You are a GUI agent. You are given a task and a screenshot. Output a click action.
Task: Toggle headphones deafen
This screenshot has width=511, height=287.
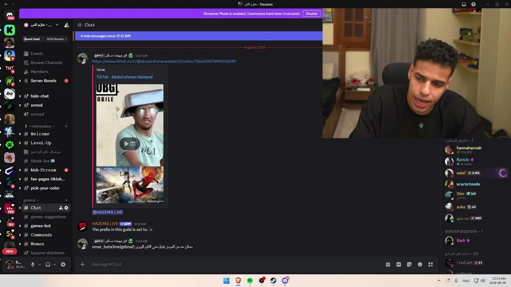point(48,264)
